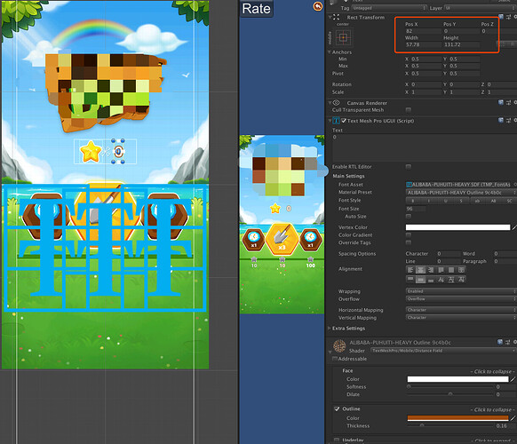Toggle Underline font style button
The image size is (517, 444).
(445, 201)
